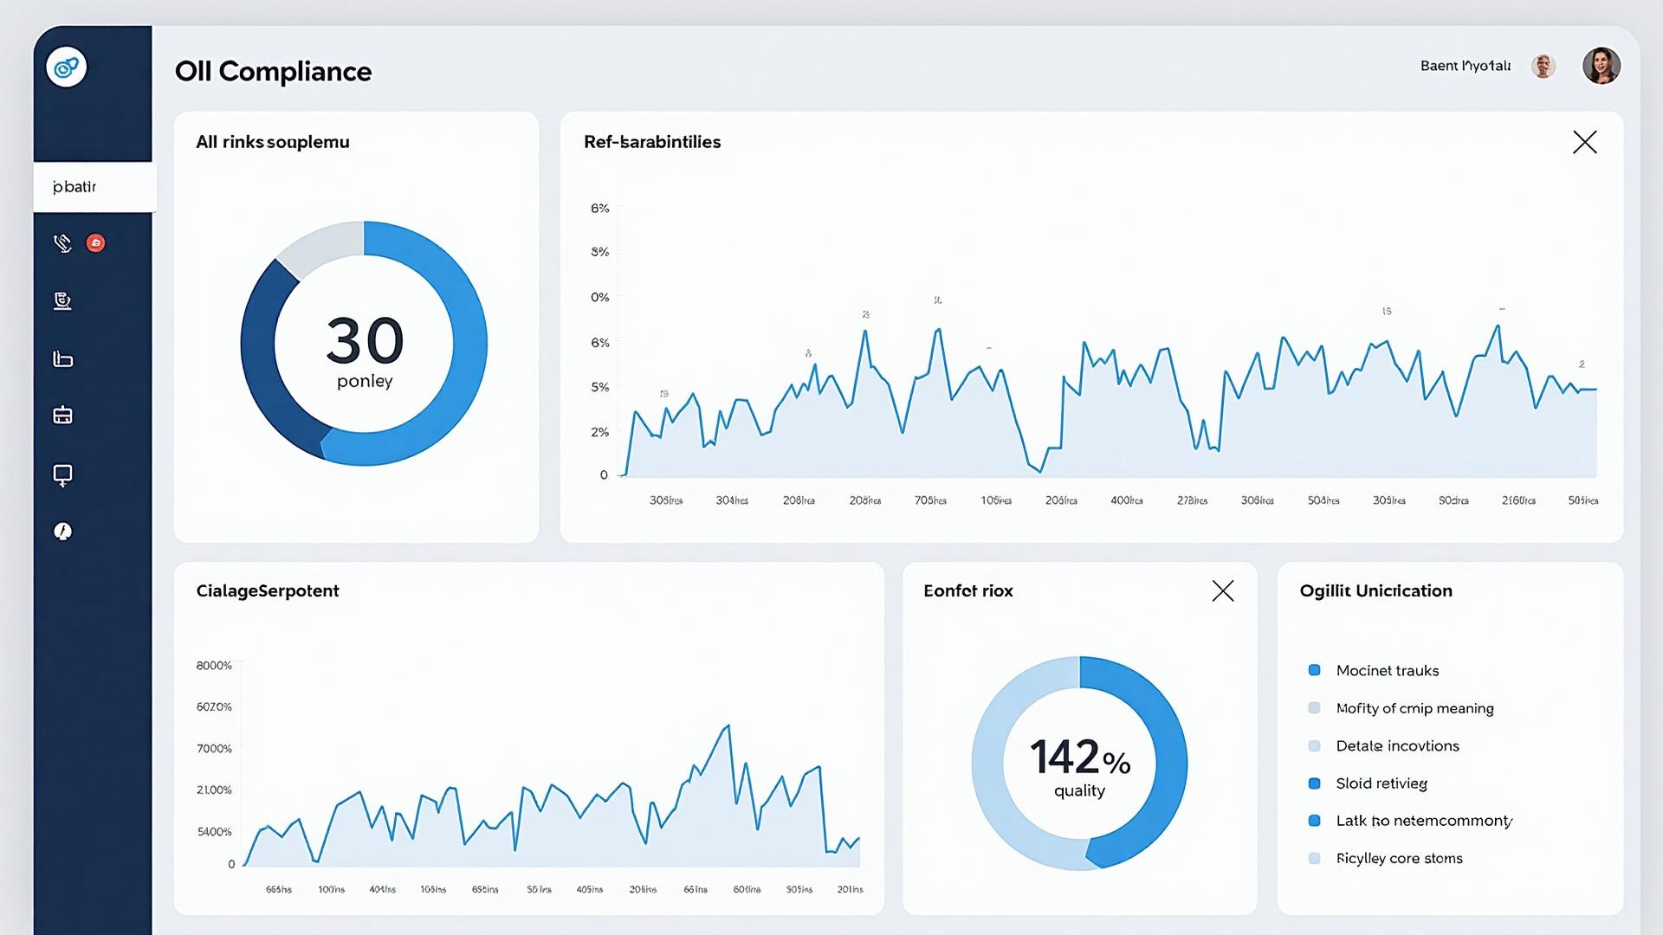
Task: Click the 'Ogillit Unicication' panel title
Action: 1375,591
